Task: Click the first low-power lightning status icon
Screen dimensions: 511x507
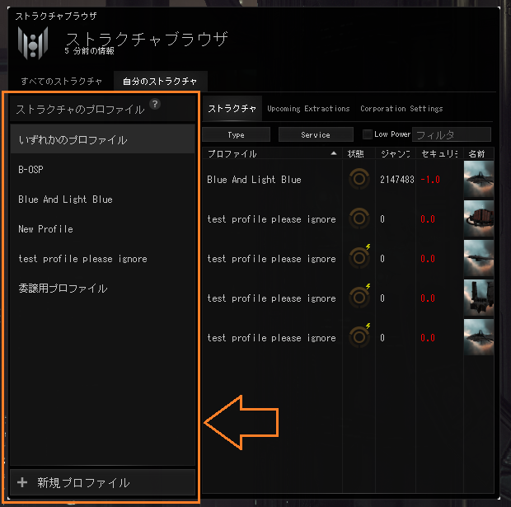Action: pyautogui.click(x=368, y=246)
